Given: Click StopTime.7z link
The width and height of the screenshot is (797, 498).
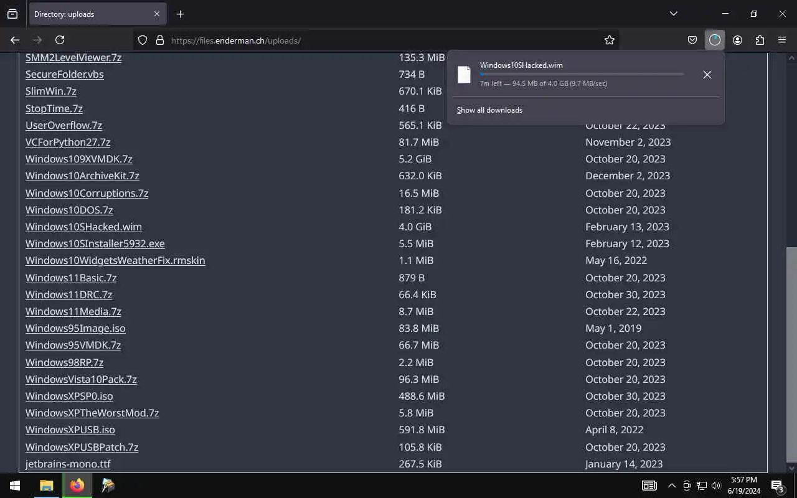Looking at the screenshot, I should click(x=54, y=108).
